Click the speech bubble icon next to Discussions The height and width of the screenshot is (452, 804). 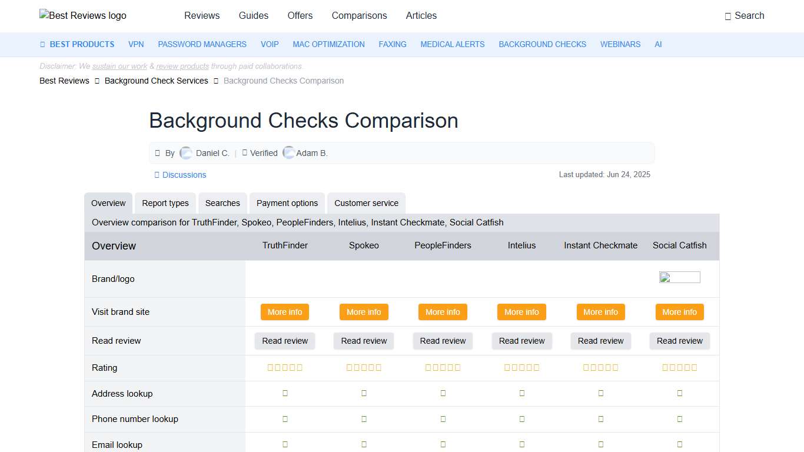tap(156, 175)
